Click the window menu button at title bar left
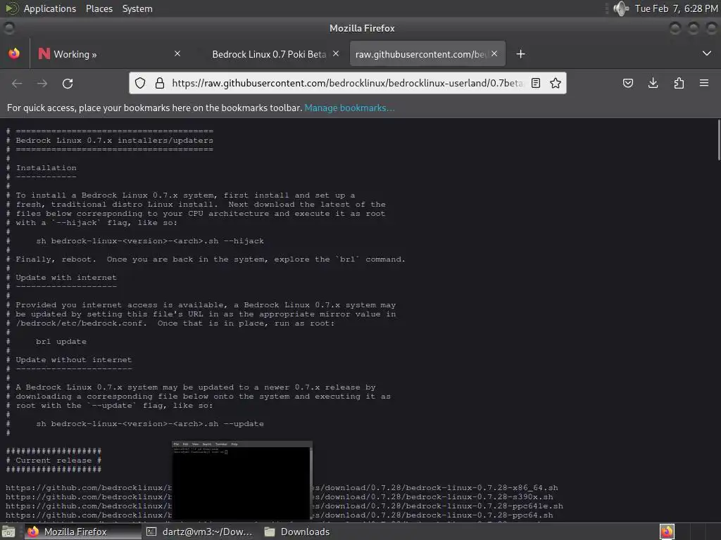Screen dimensions: 721x540 pos(8,28)
